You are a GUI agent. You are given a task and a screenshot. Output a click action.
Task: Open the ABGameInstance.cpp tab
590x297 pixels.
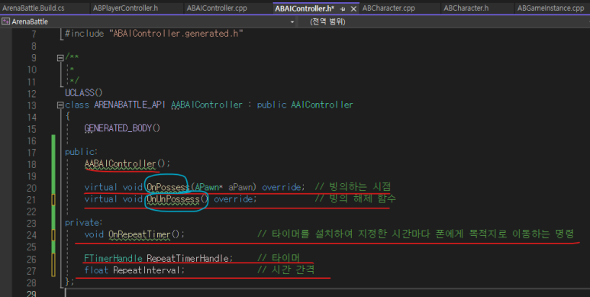click(550, 8)
